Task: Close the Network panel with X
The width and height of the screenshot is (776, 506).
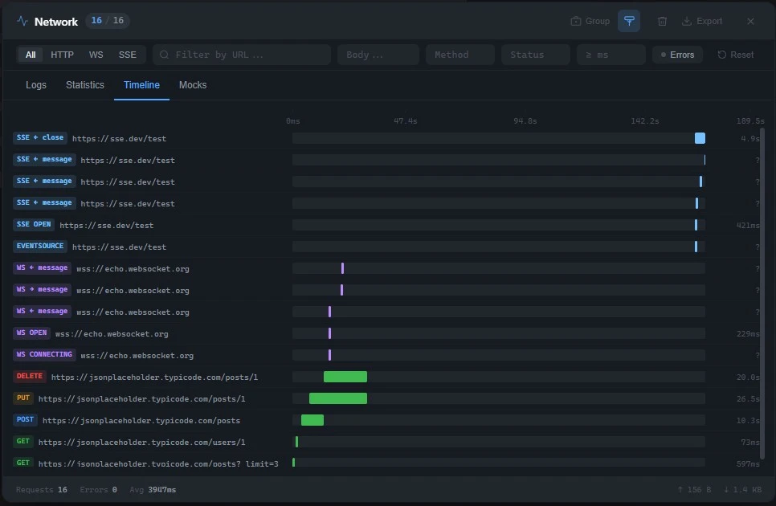Action: pyautogui.click(x=750, y=22)
